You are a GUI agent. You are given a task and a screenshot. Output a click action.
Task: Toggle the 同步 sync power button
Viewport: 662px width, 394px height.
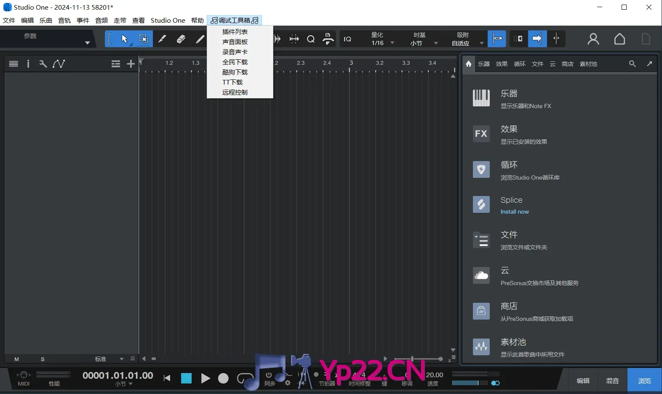point(269,375)
